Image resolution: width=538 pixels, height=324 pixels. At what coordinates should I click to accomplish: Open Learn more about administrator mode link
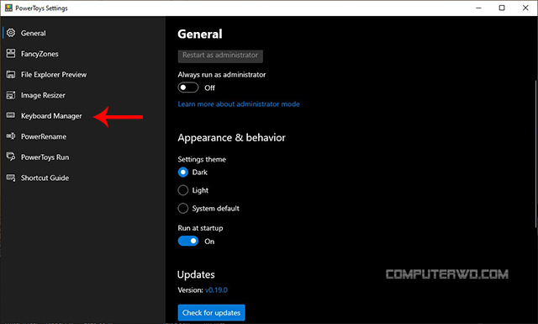(239, 104)
